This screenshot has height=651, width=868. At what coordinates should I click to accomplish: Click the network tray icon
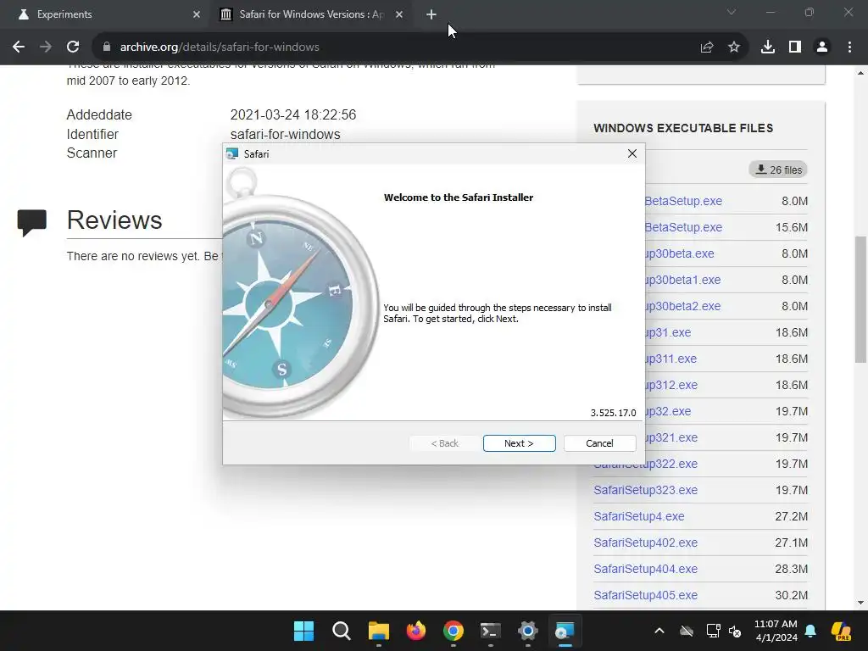[x=713, y=631]
